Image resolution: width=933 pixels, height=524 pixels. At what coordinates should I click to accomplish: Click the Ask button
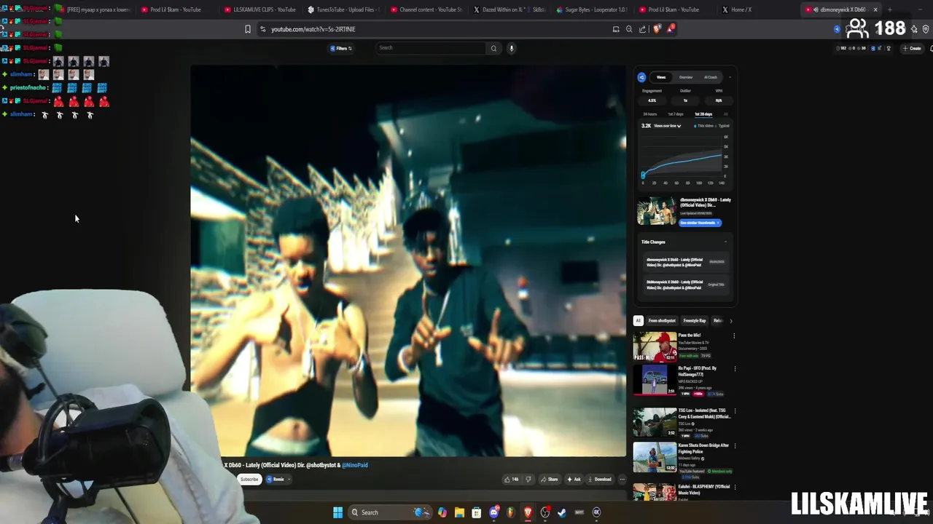574,479
